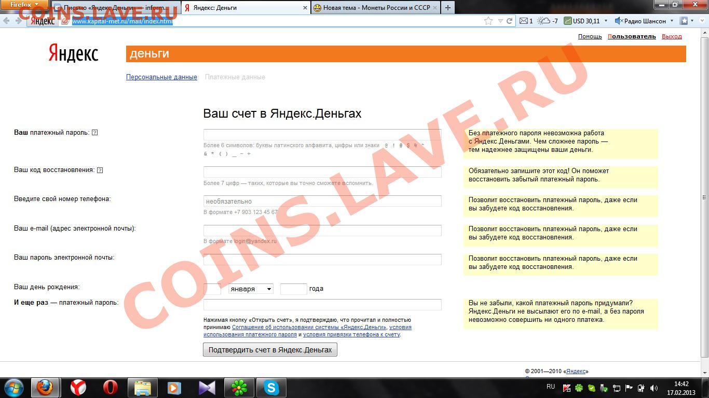The height and width of the screenshot is (398, 709).
Task: Reload the page using the refresh arrow
Action: pyautogui.click(x=510, y=21)
